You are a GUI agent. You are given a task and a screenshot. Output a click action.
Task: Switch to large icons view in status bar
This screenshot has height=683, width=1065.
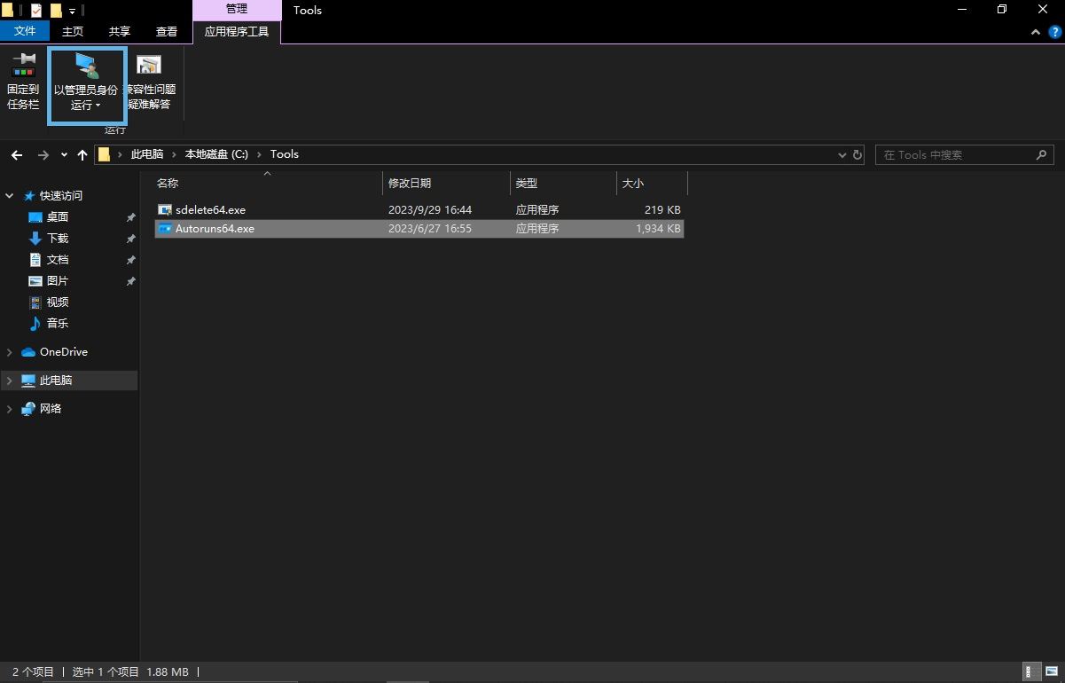pos(1051,672)
